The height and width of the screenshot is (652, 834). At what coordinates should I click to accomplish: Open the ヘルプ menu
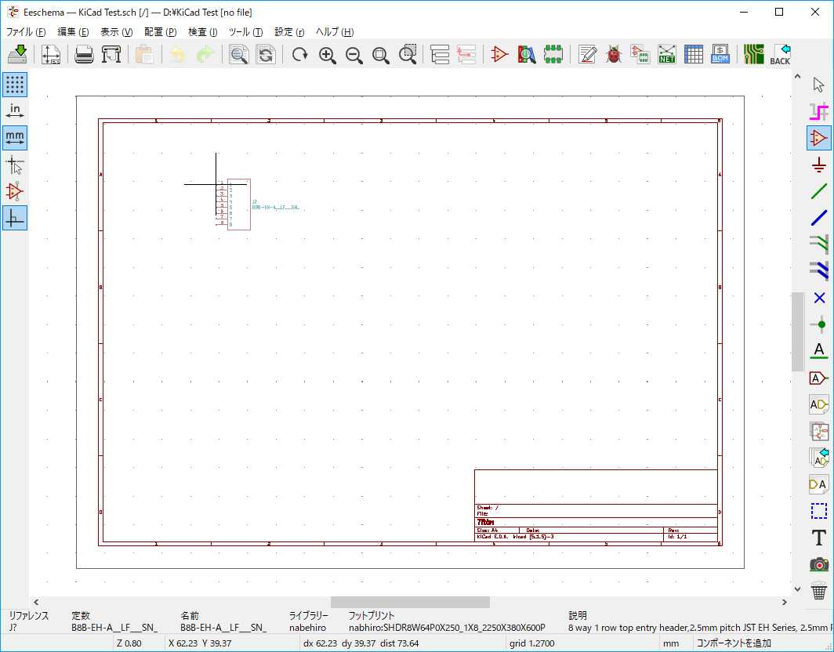click(x=335, y=32)
